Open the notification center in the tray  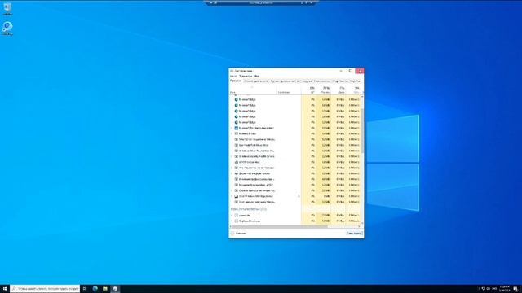[x=515, y=289]
